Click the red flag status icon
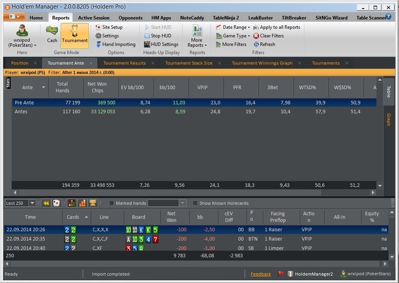Image resolution: width=399 pixels, height=283 pixels. coord(280,274)
